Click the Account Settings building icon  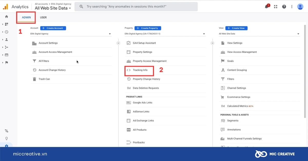34,43
